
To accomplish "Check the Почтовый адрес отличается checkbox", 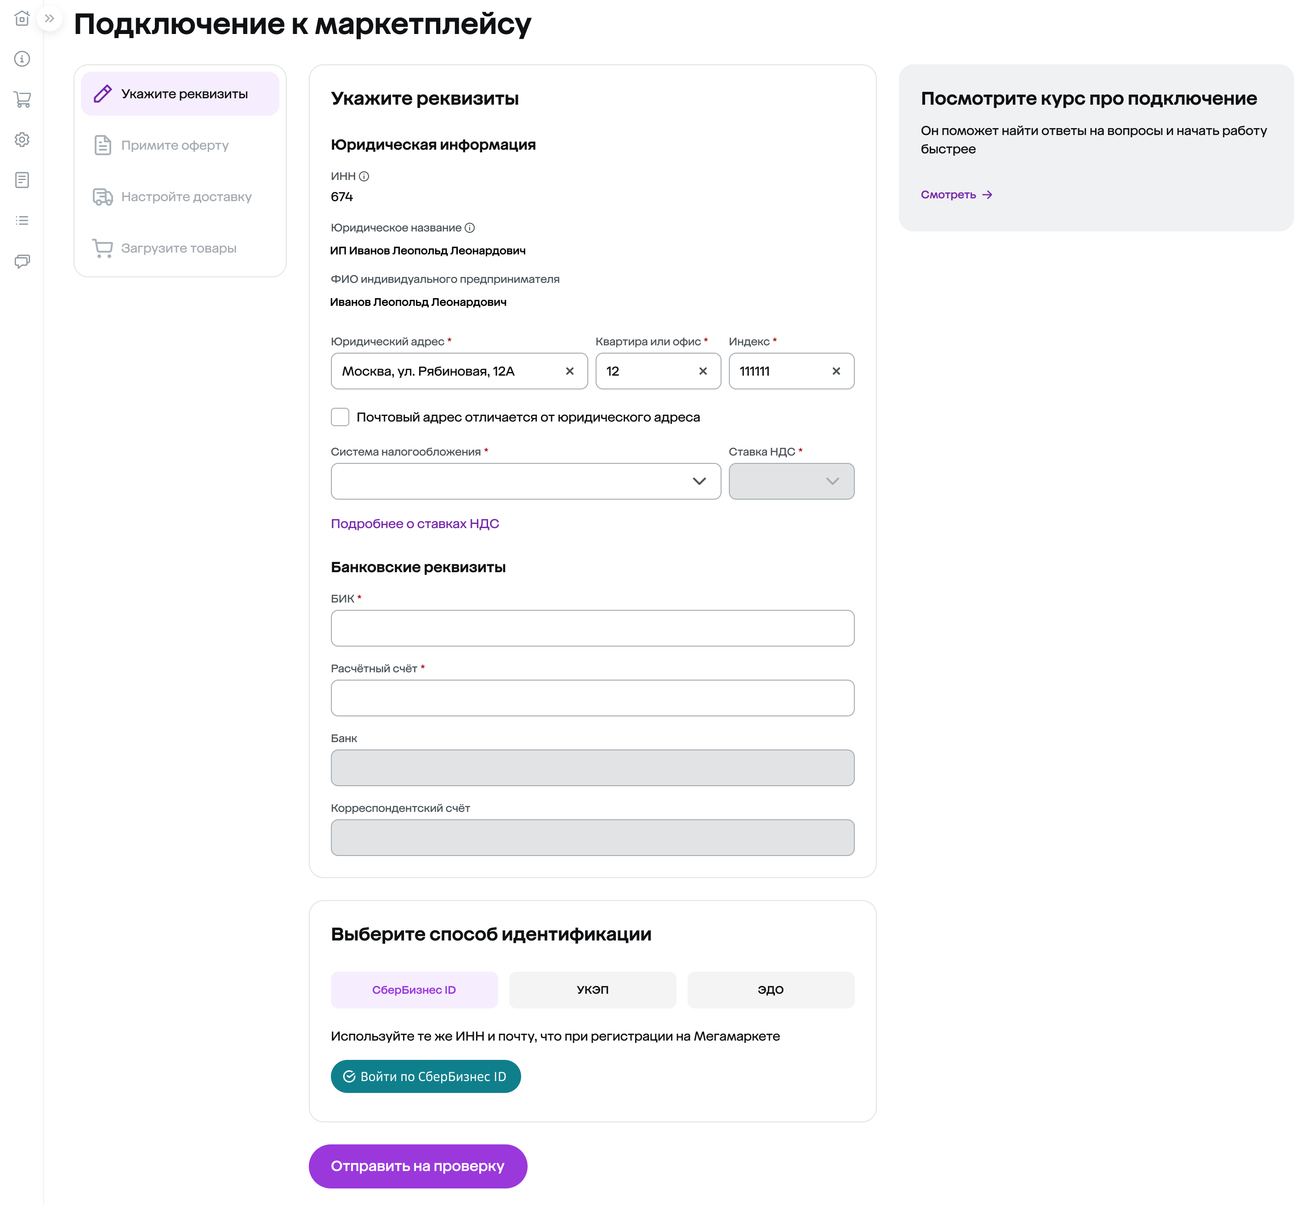I will pos(340,417).
